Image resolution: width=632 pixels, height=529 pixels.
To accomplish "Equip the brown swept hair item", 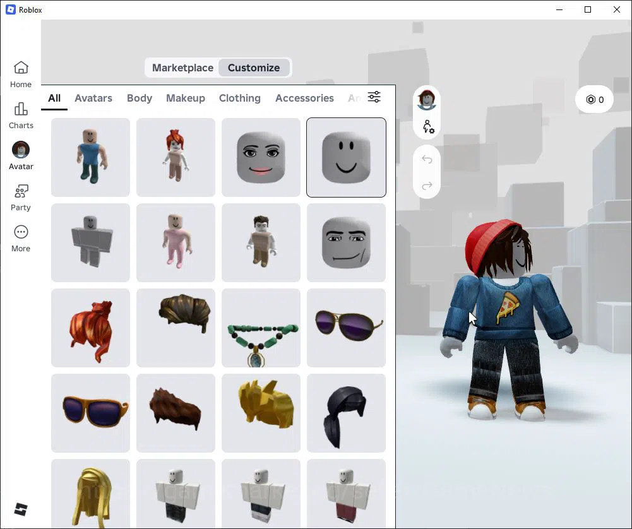I will coord(176,328).
